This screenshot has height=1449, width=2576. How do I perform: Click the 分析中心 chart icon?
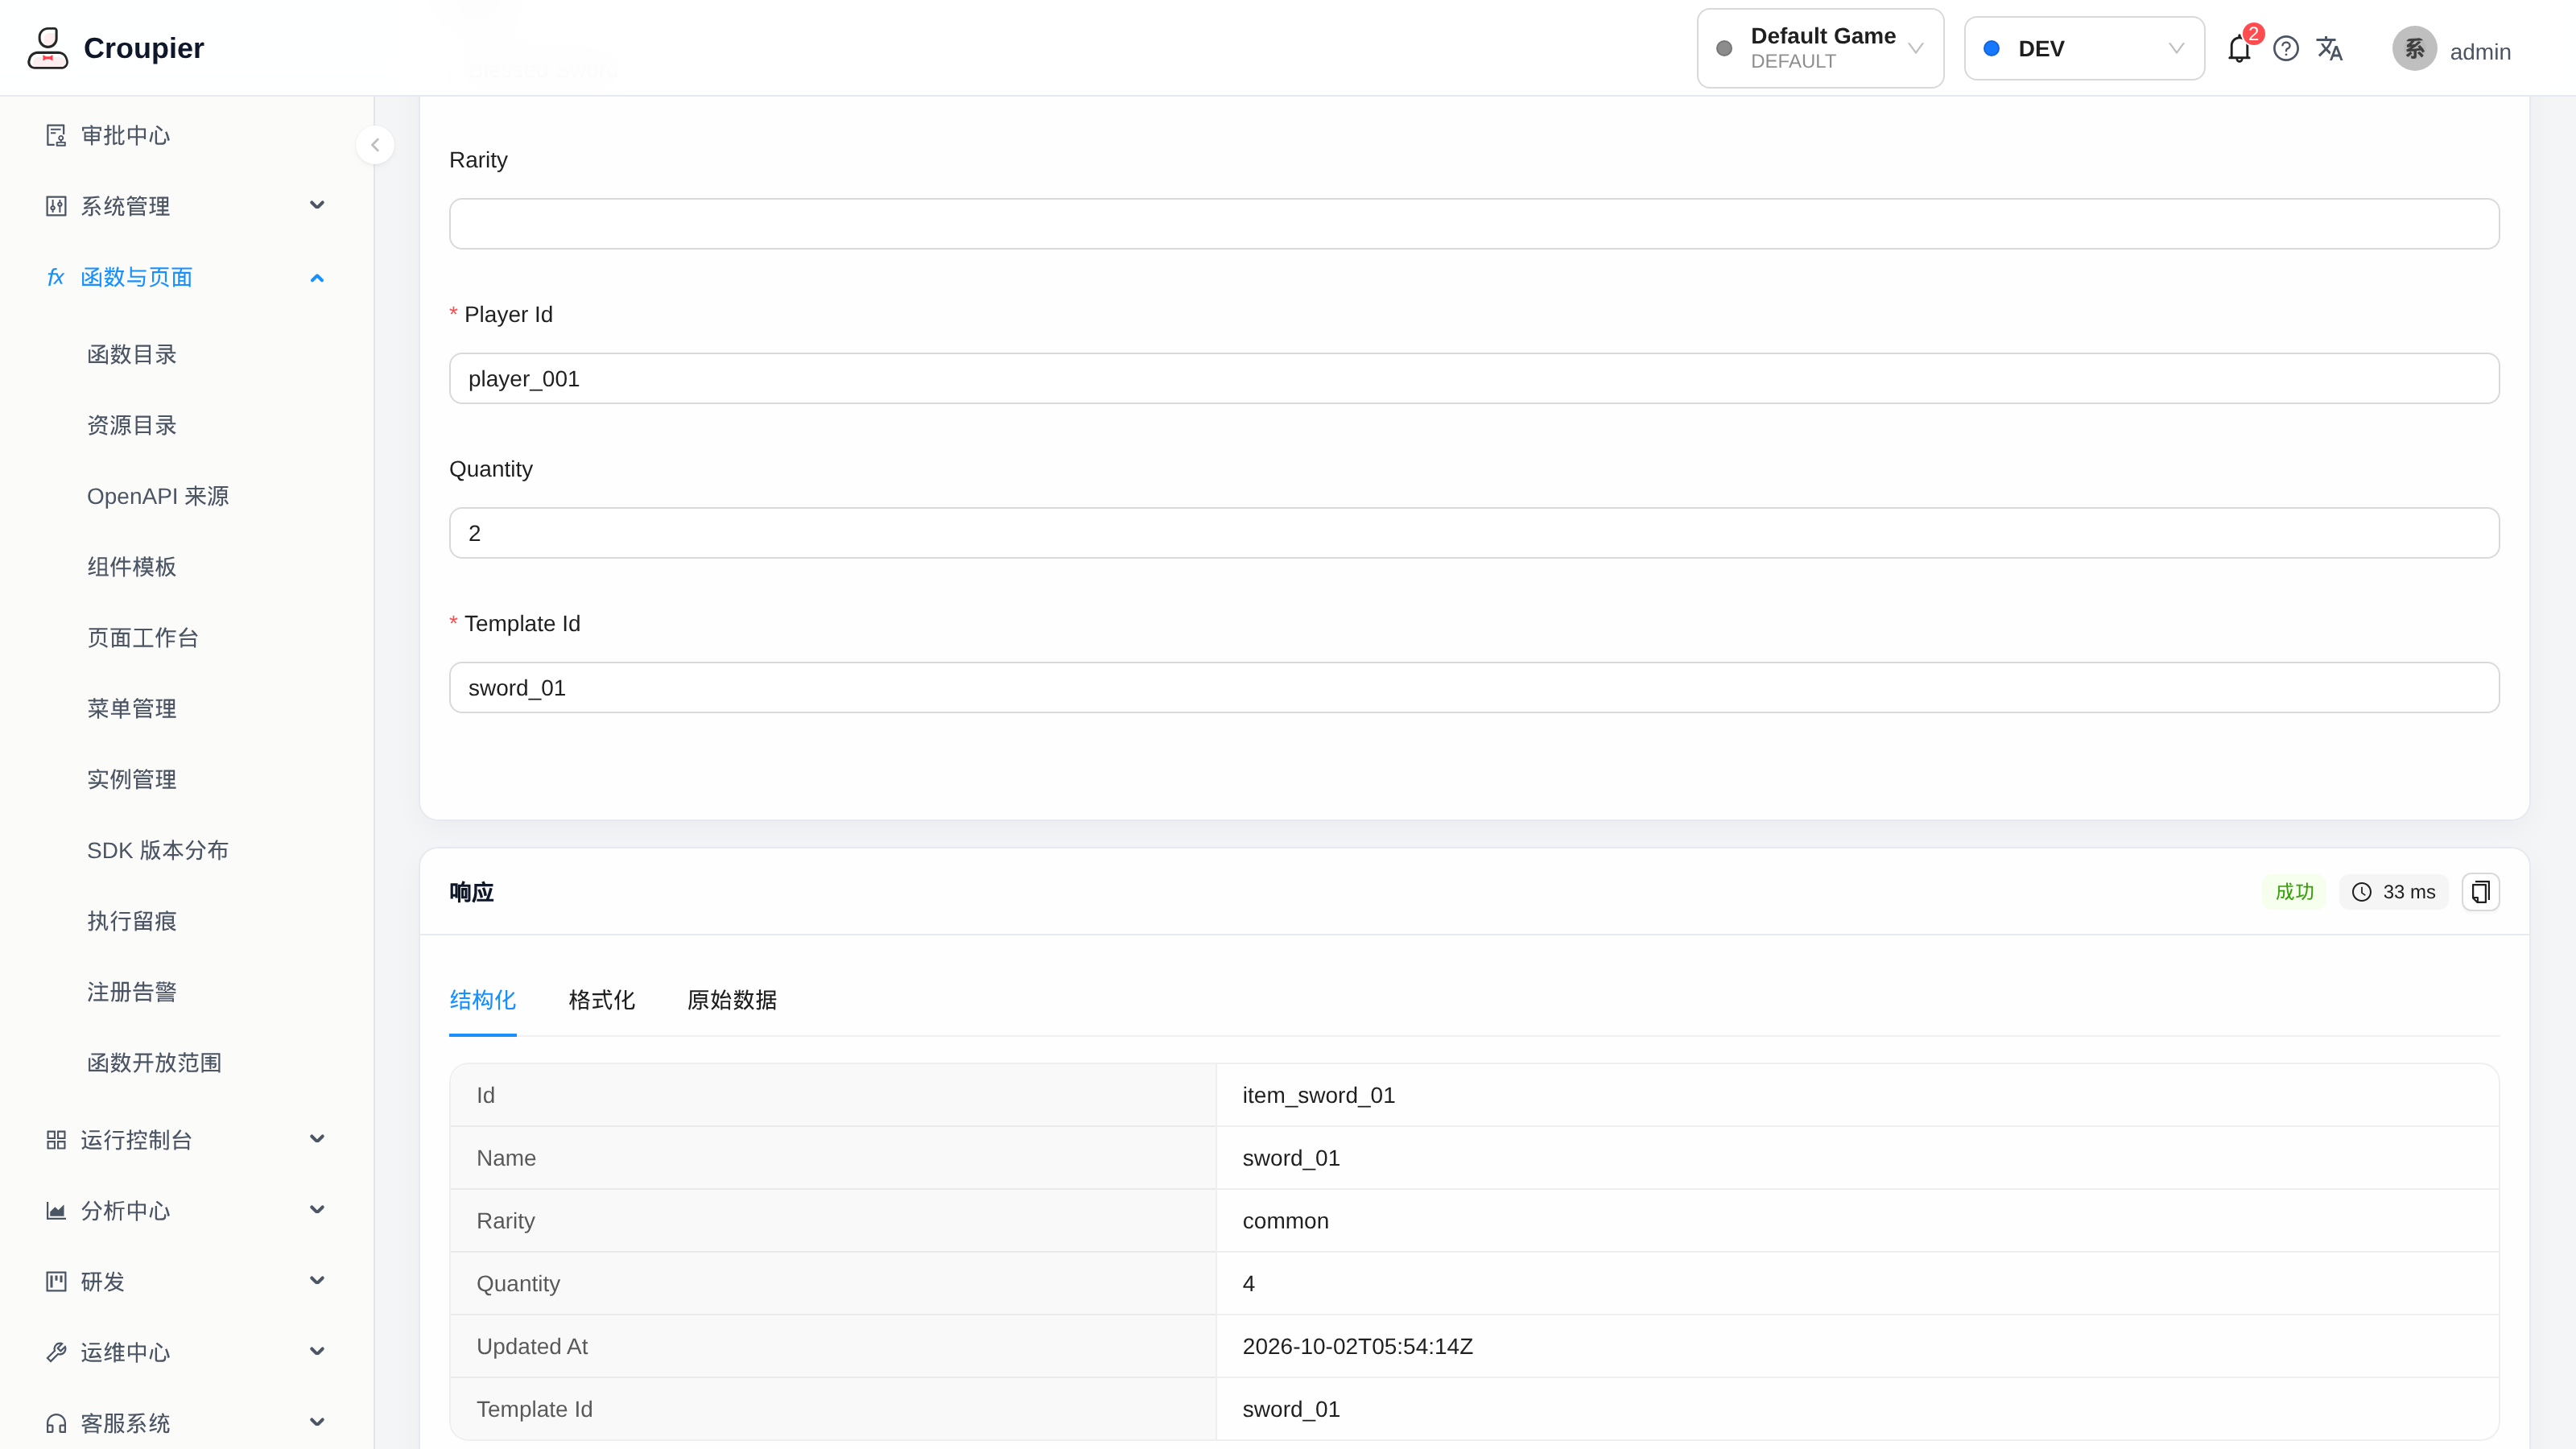tap(56, 1211)
